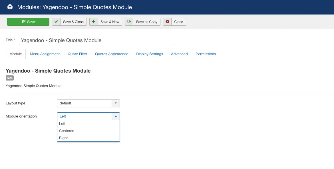This screenshot has height=169, width=334.
Task: Collapse the Module orientation dropdown arrow
Action: click(116, 116)
